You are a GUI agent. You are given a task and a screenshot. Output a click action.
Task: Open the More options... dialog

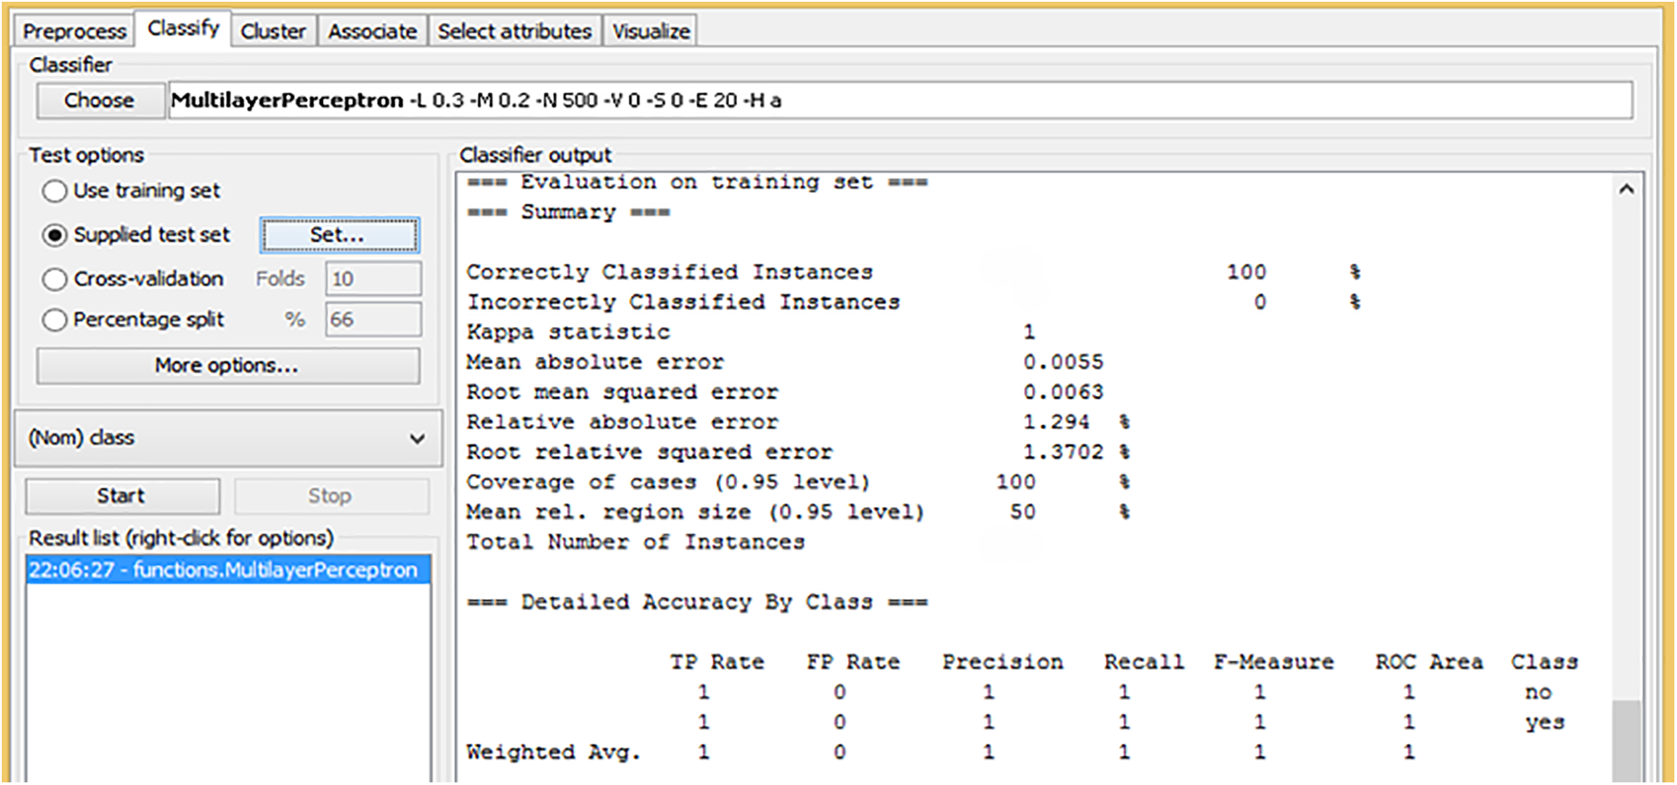pyautogui.click(x=227, y=365)
